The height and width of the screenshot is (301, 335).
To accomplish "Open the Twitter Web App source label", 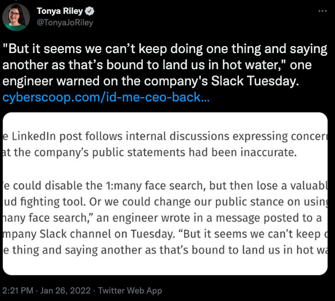I will (130, 291).
